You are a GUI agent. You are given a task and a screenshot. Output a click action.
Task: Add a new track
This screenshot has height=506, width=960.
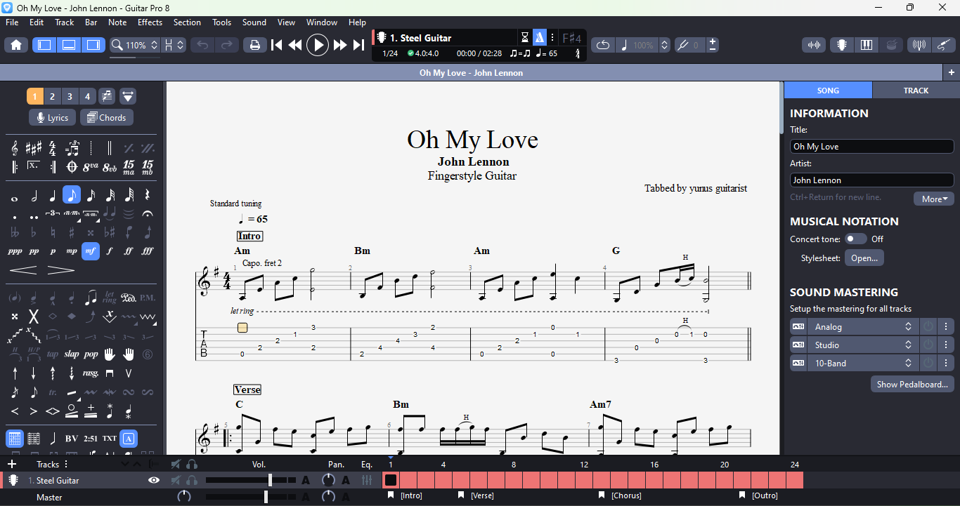click(x=12, y=465)
